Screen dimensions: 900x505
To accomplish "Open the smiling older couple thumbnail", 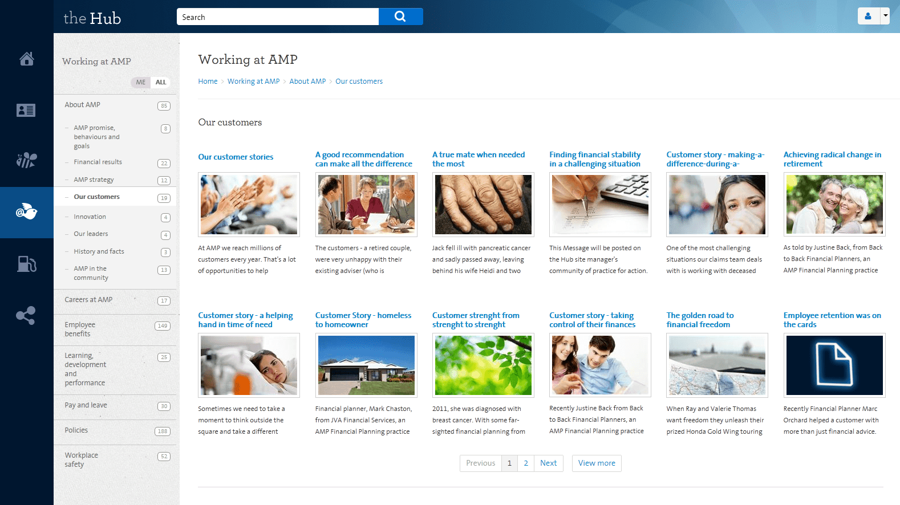I will coord(834,205).
